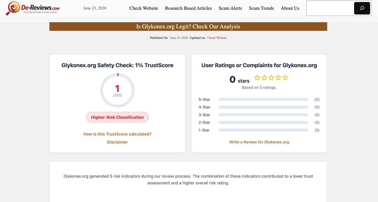Open the Check Website menu item
Viewport: 378px width, 202px height.
(x=144, y=8)
